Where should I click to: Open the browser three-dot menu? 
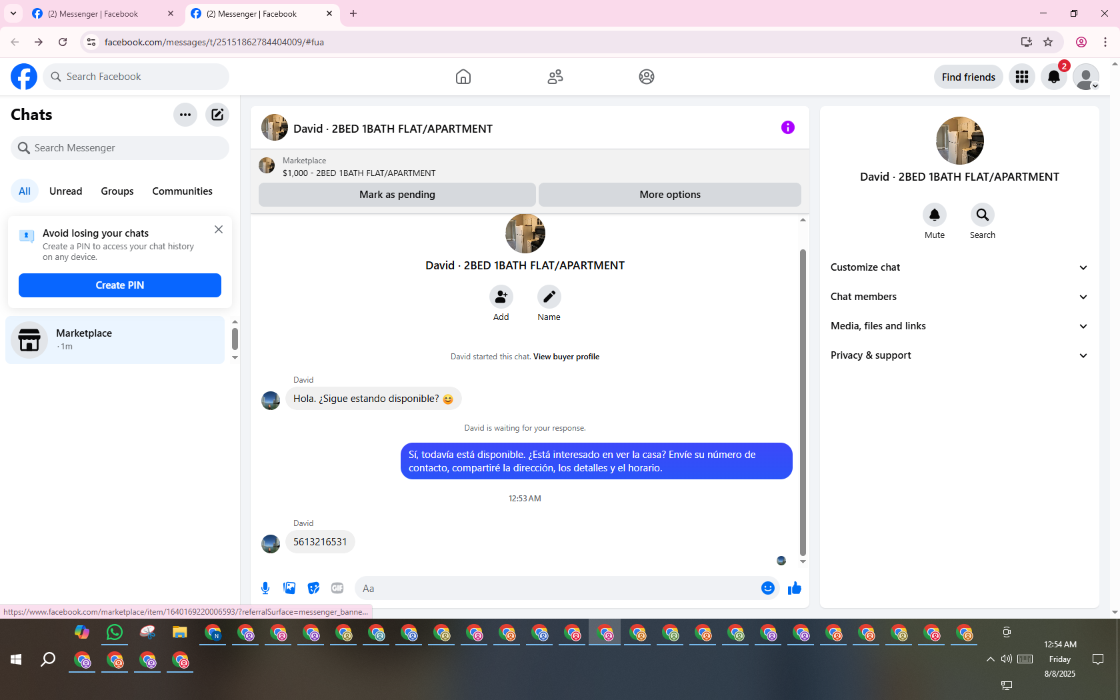[1105, 42]
